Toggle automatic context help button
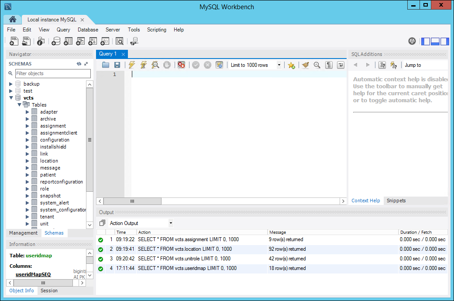The width and height of the screenshot is (454, 301). [x=393, y=65]
